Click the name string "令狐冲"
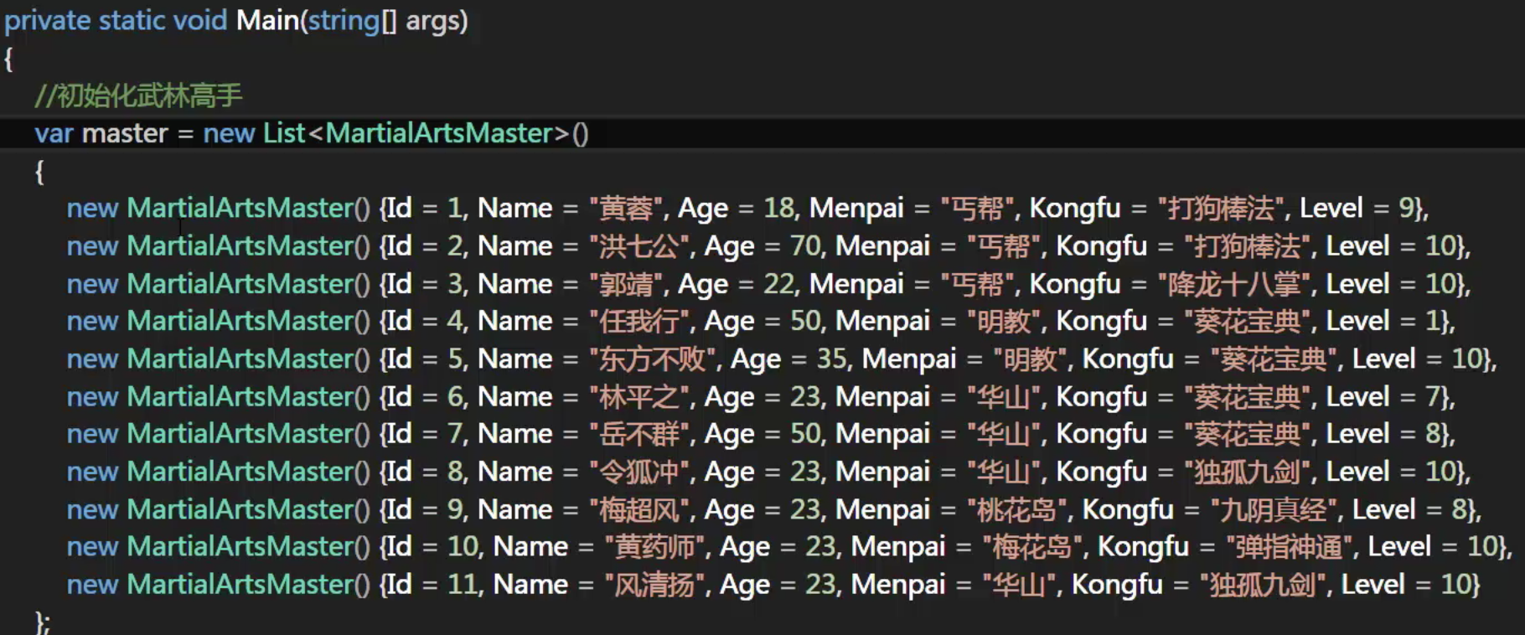Viewport: 1525px width, 635px height. pyautogui.click(x=640, y=472)
